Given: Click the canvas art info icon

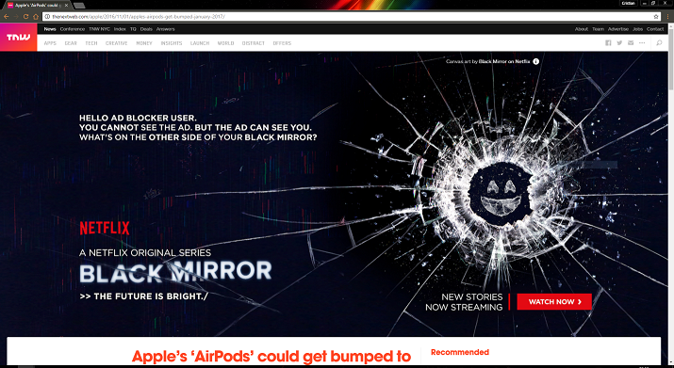Looking at the screenshot, I should click(536, 61).
